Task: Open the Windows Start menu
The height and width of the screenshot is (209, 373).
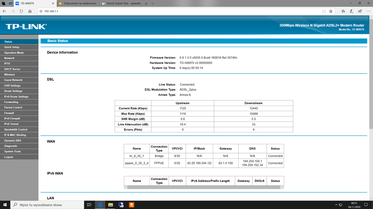Action: click(x=5, y=205)
